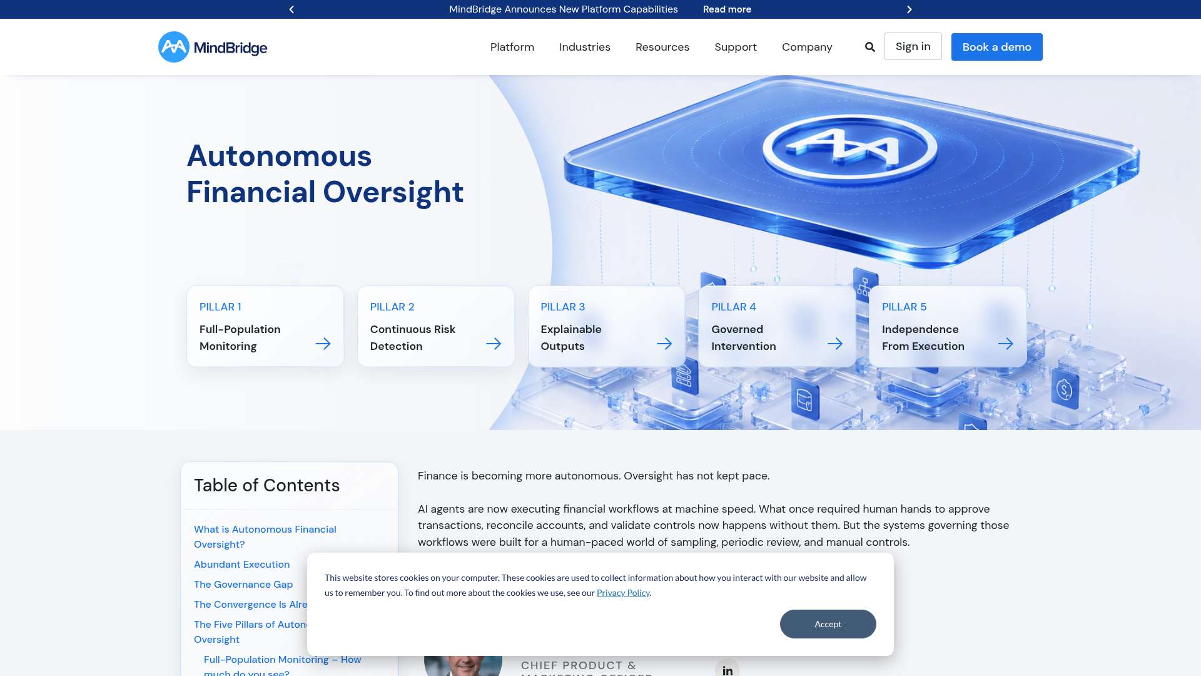Select Continuous Risk Detection pillar title
This screenshot has height=676, width=1201.
click(413, 337)
